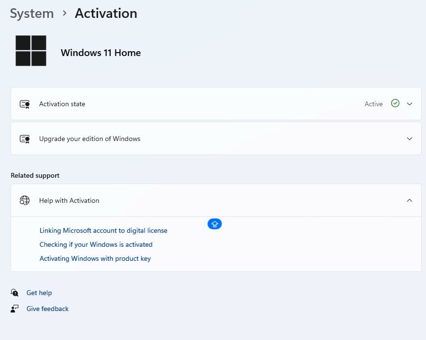Click the Help with Activation globe icon
The width and height of the screenshot is (426, 340).
[25, 200]
